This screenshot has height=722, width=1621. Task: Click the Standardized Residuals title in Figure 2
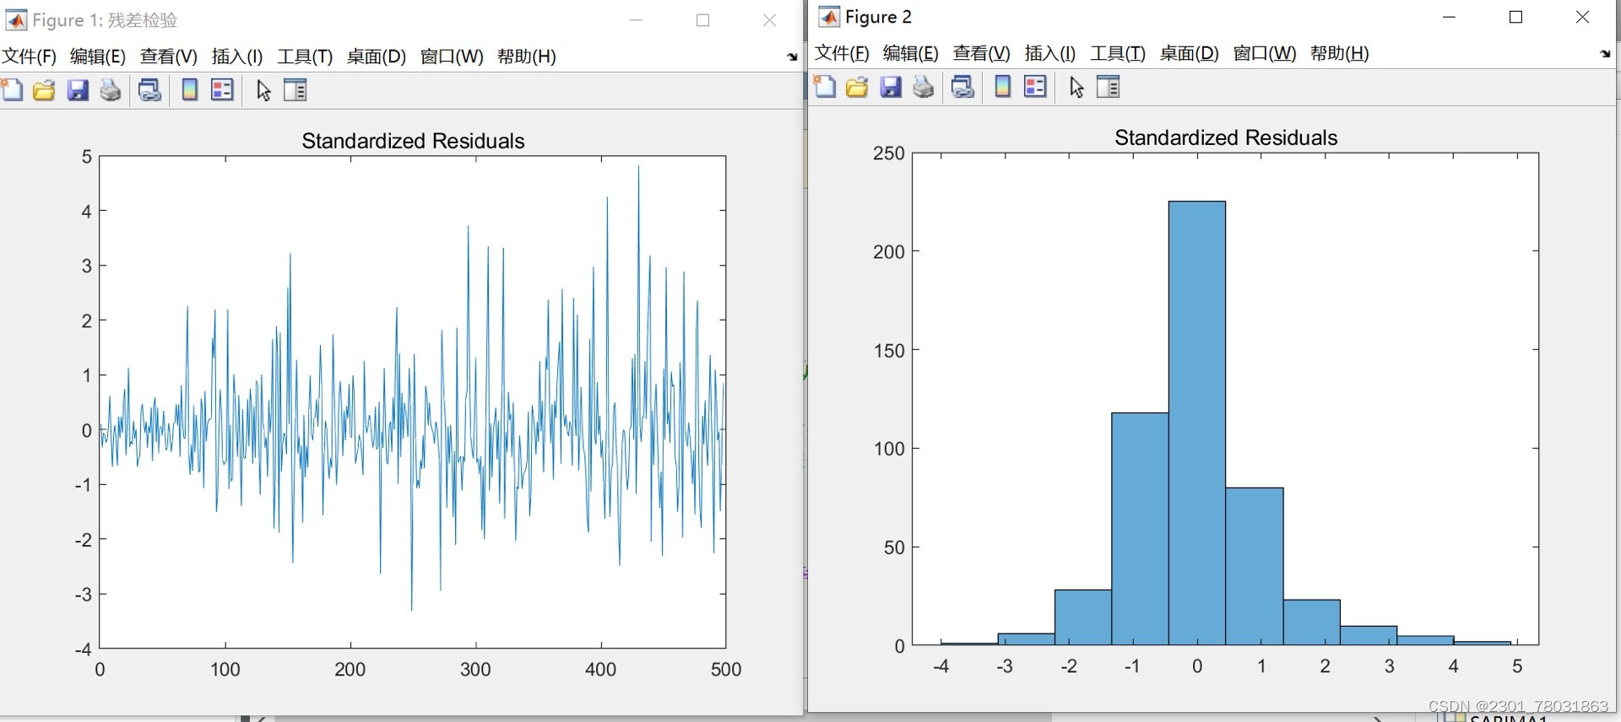1226,137
